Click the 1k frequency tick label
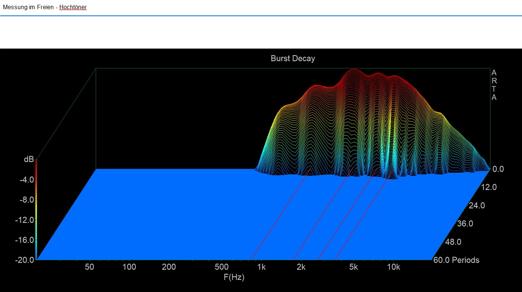 pyautogui.click(x=261, y=267)
